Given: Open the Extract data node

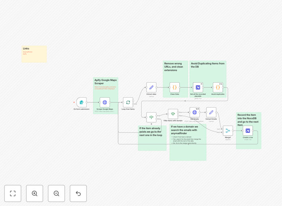Looking at the screenshot, I should [151, 87].
